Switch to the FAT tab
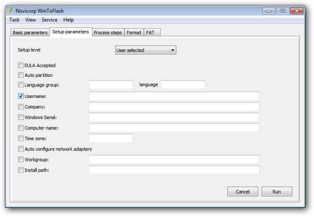 [x=151, y=32]
